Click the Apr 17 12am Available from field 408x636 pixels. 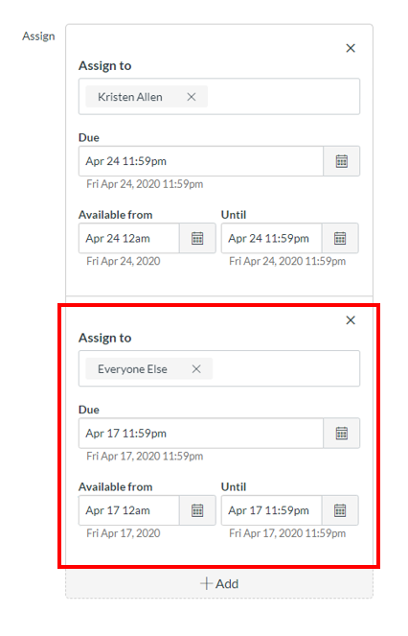(x=129, y=510)
